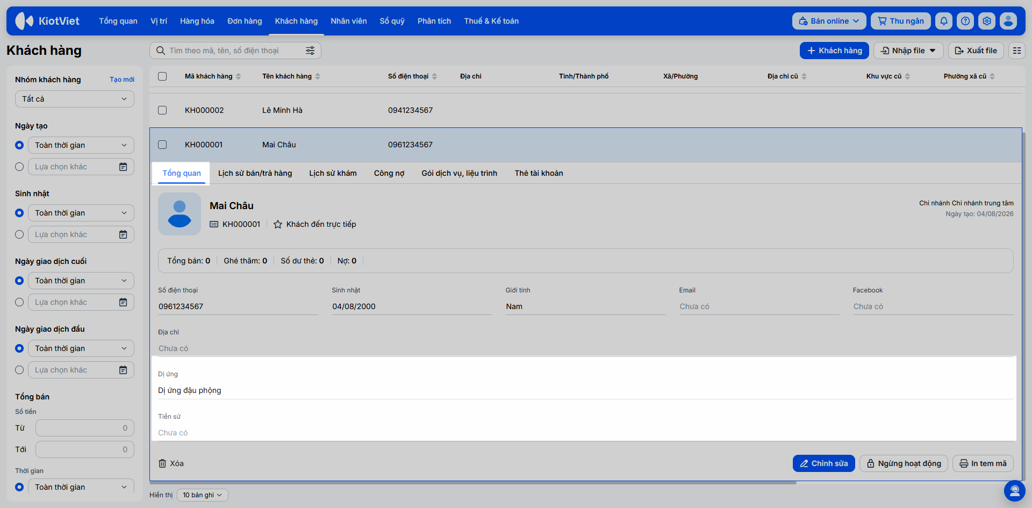Expand Toàn thời gian dropdown under Sinh nhật
The width and height of the screenshot is (1032, 508).
pos(81,213)
